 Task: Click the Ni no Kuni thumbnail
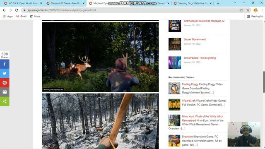[174, 120]
